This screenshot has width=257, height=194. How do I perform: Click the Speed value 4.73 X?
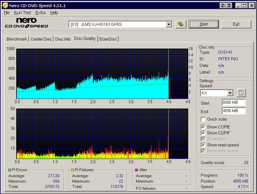click(x=243, y=187)
